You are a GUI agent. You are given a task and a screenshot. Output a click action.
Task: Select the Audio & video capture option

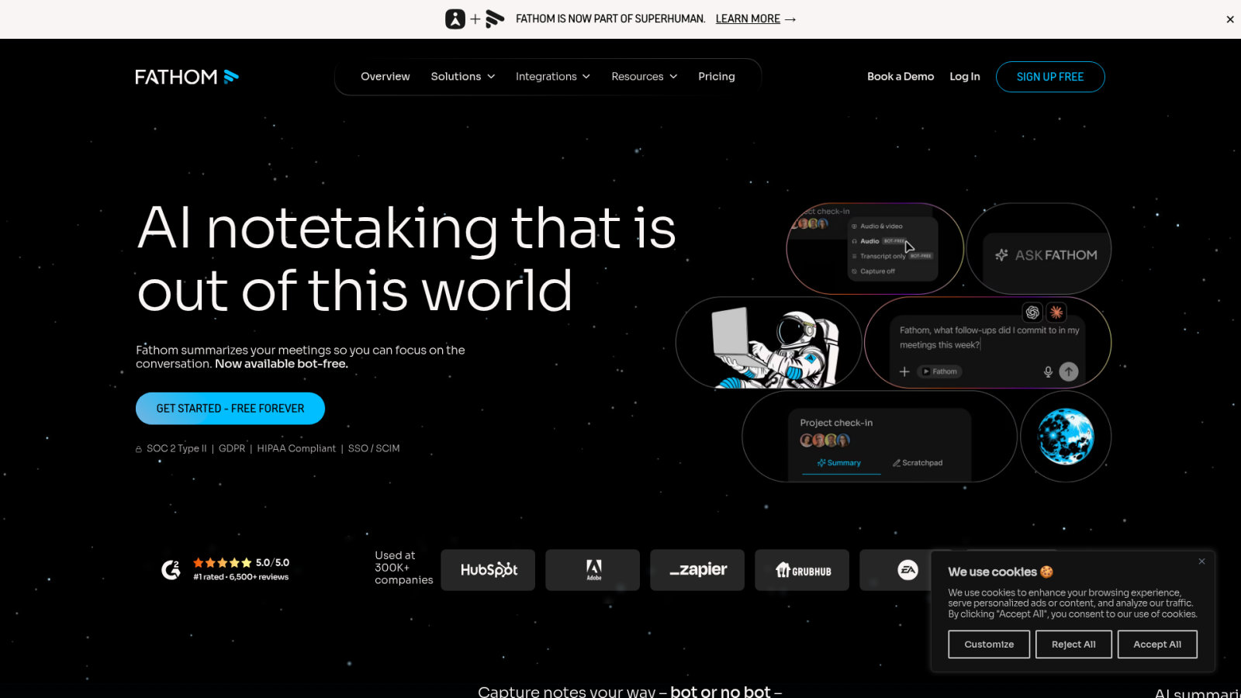[877, 226]
